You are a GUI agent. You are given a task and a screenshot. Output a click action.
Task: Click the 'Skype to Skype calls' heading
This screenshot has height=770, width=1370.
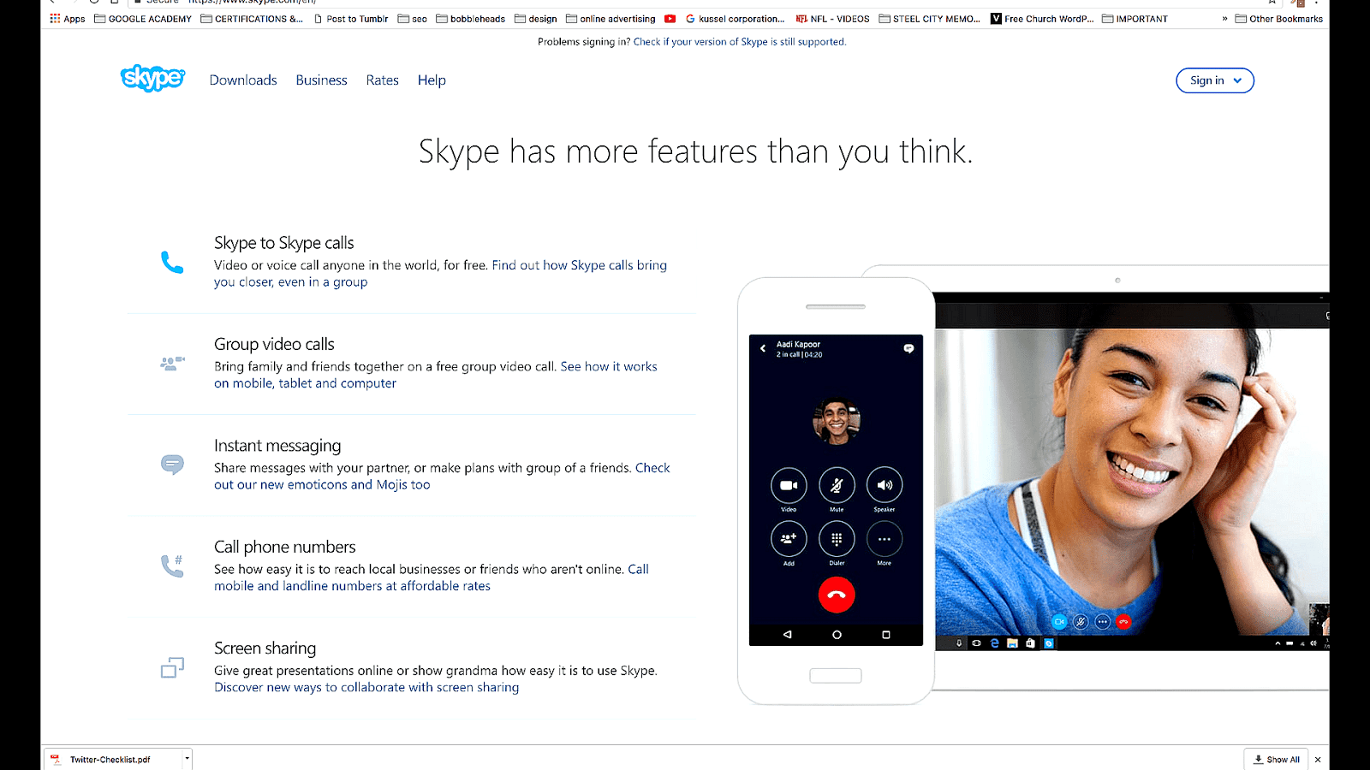pos(284,243)
